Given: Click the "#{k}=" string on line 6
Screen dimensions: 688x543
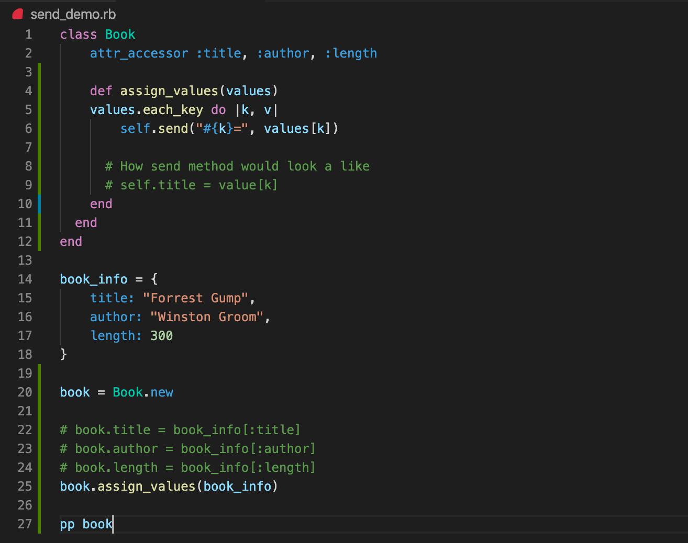Looking at the screenshot, I should (222, 129).
